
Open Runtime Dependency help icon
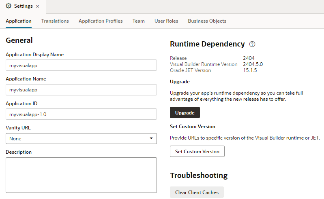(x=252, y=44)
